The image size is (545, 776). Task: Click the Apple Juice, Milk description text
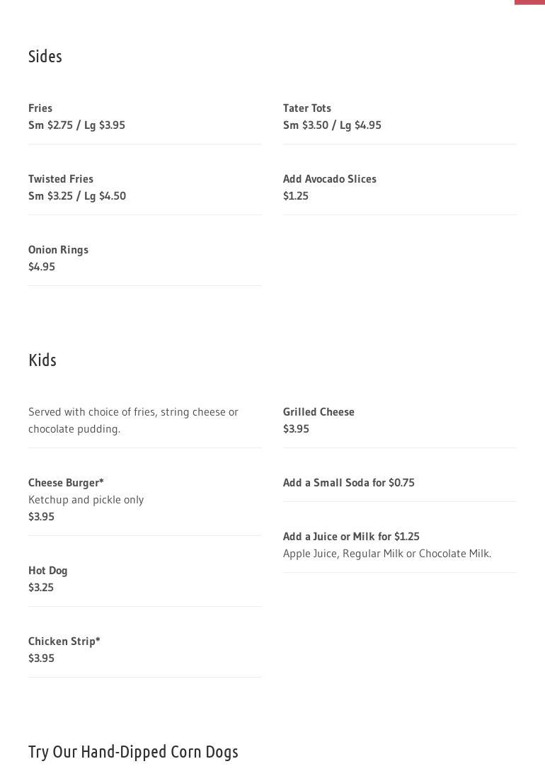click(x=387, y=554)
